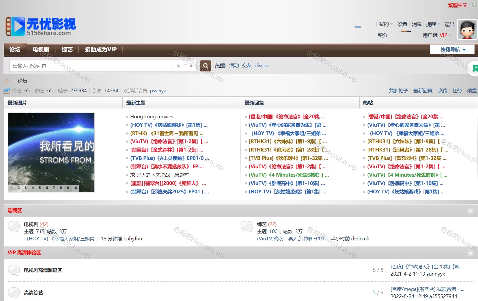
Task: Open the 电视剧 navigation tab
Action: tap(41, 50)
